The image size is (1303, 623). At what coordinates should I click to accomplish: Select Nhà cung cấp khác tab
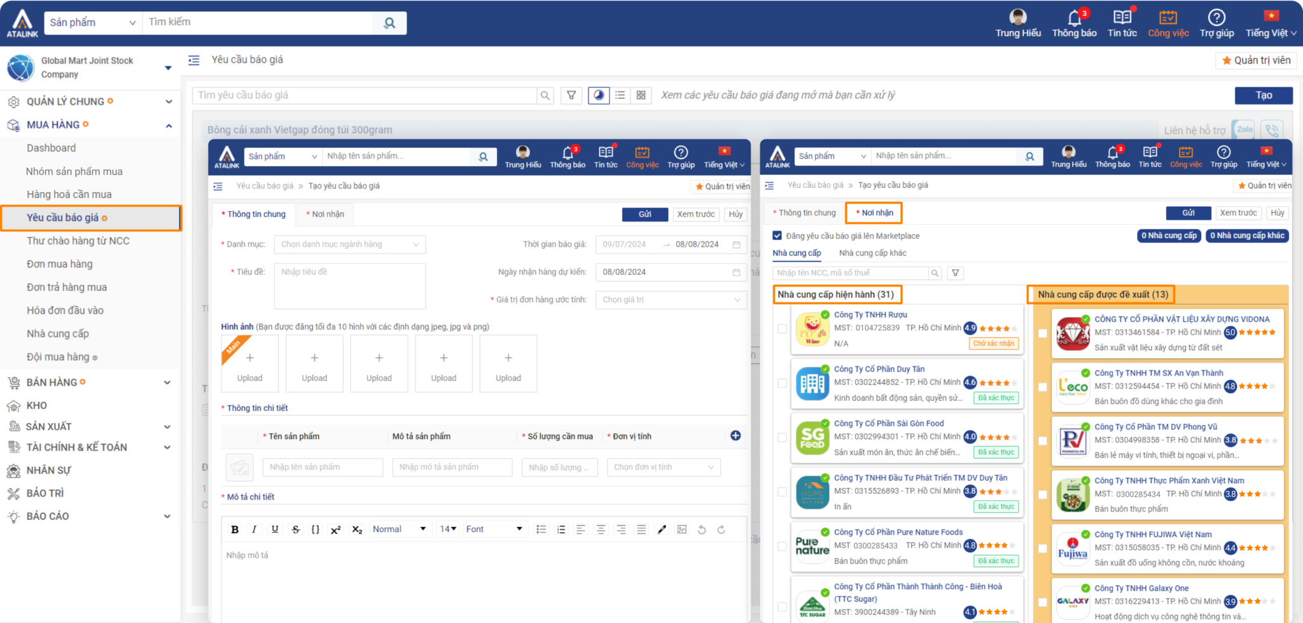[872, 253]
